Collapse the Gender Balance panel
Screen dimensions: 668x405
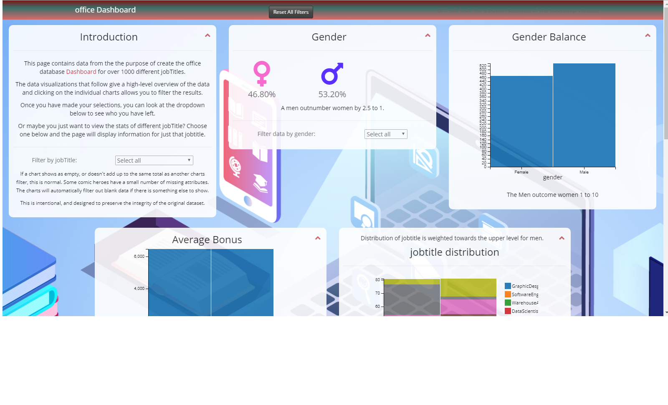click(648, 36)
